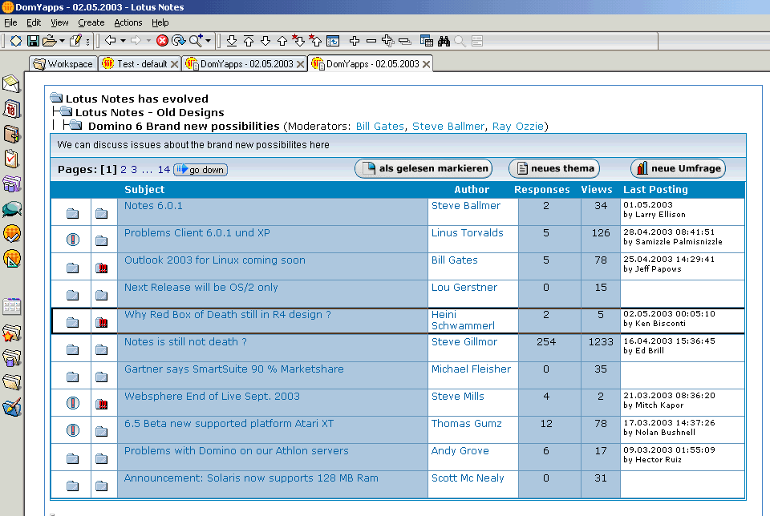The height and width of the screenshot is (516, 770).
Task: Open the Actions menu
Action: click(128, 22)
